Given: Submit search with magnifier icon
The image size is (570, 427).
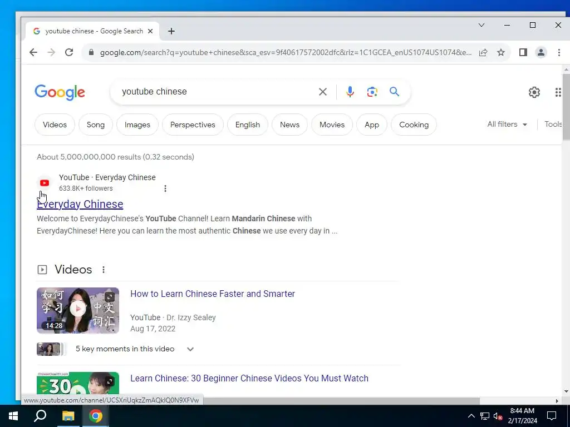Looking at the screenshot, I should [x=394, y=92].
